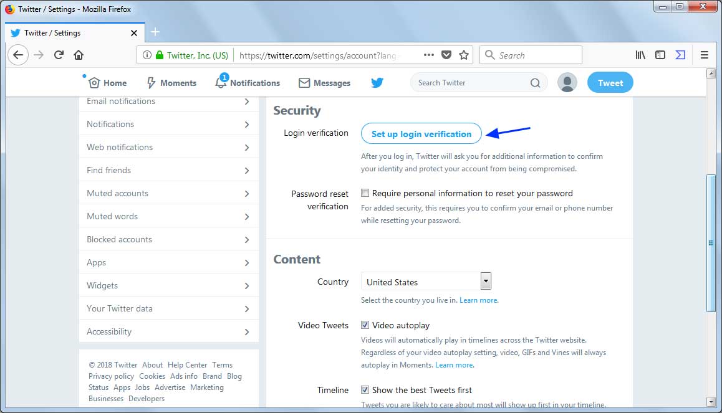
Task: Open Notifications settings in sidebar
Action: point(168,124)
